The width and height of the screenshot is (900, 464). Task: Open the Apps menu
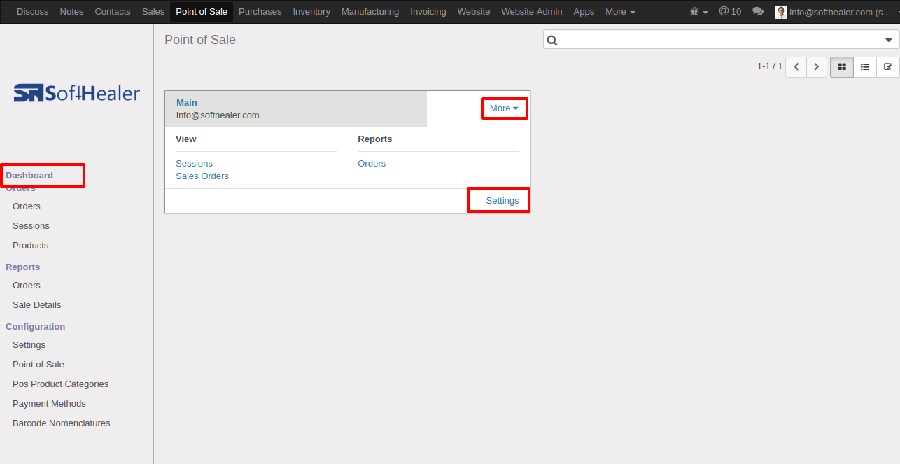point(584,12)
